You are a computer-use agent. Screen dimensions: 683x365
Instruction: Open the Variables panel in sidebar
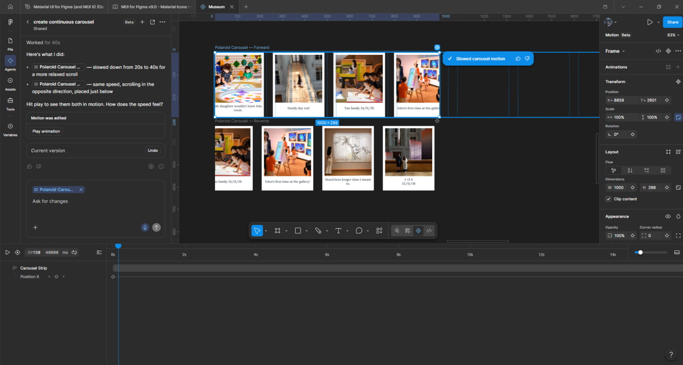[10, 129]
